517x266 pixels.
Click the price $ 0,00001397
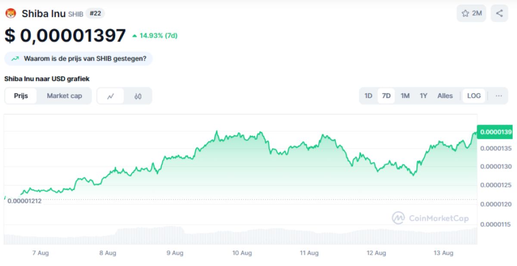(x=65, y=36)
